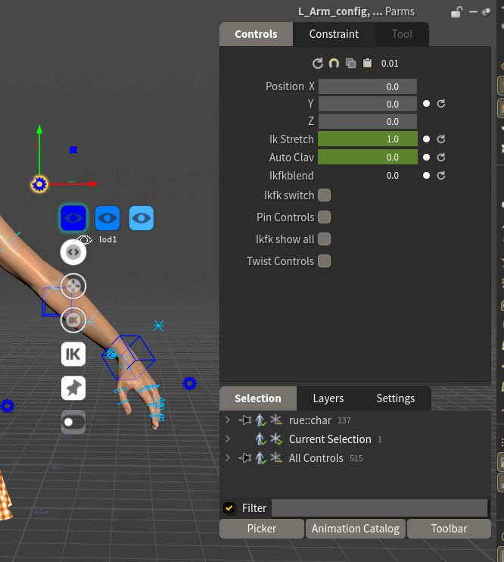Screen dimensions: 504x562
Task: Expand the rue::char tree row
Action: (228, 420)
